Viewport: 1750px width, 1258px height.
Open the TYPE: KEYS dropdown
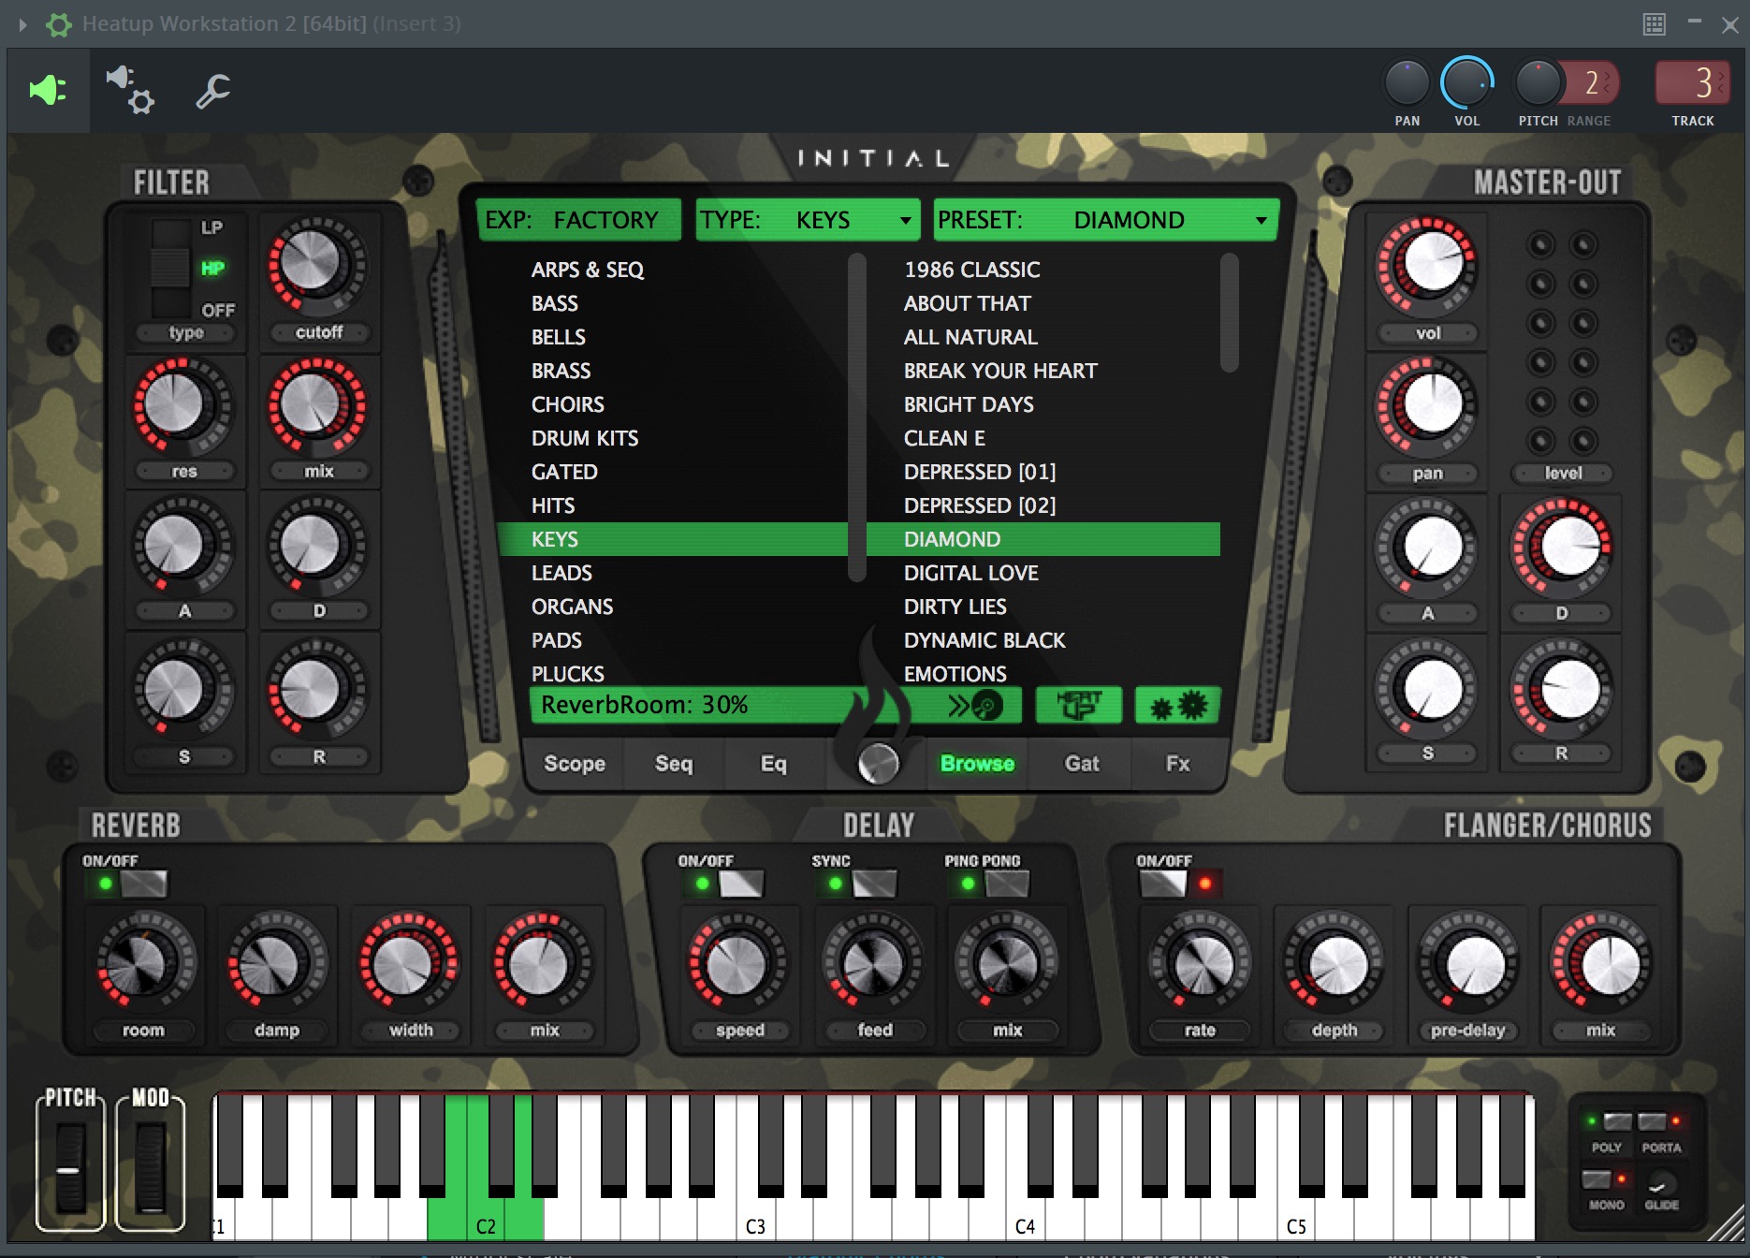tap(808, 220)
